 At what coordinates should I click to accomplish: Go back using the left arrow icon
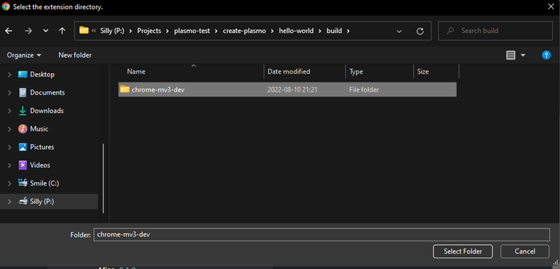point(8,31)
